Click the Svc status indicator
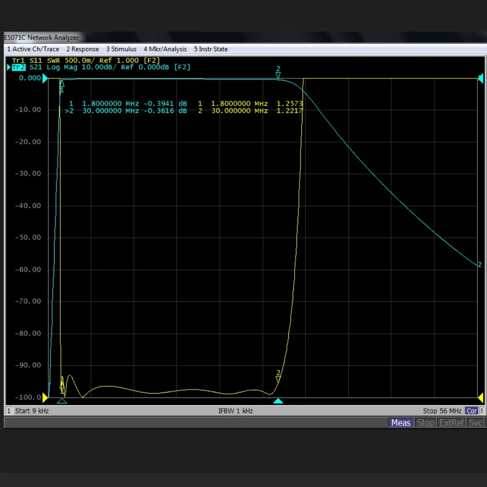The image size is (487, 487). tap(475, 423)
